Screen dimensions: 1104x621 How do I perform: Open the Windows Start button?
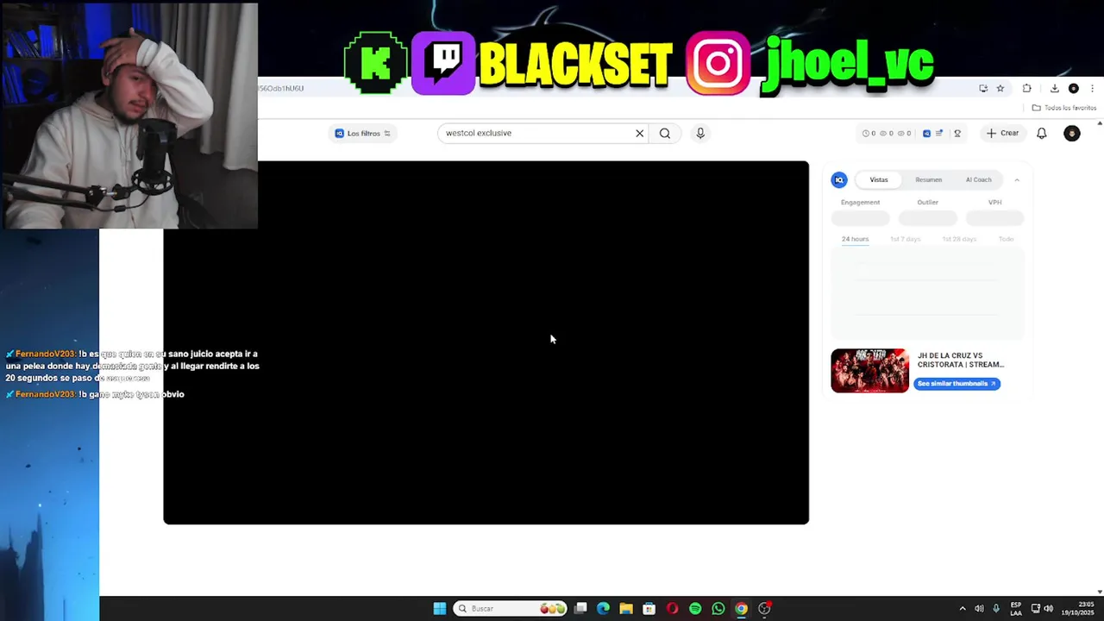click(x=440, y=609)
